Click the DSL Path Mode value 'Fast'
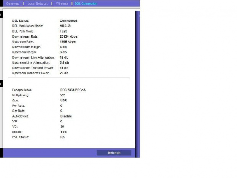237x178 pixels. click(x=63, y=31)
